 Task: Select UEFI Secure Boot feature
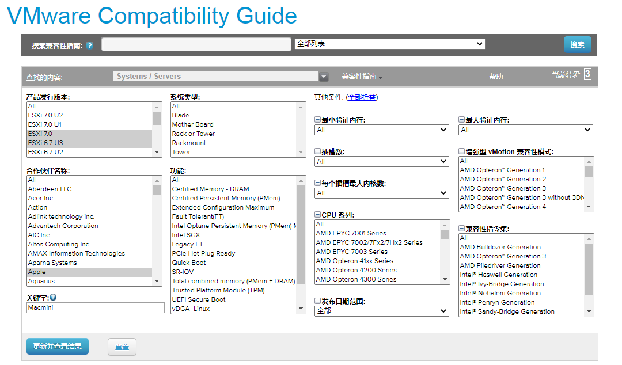(x=234, y=299)
